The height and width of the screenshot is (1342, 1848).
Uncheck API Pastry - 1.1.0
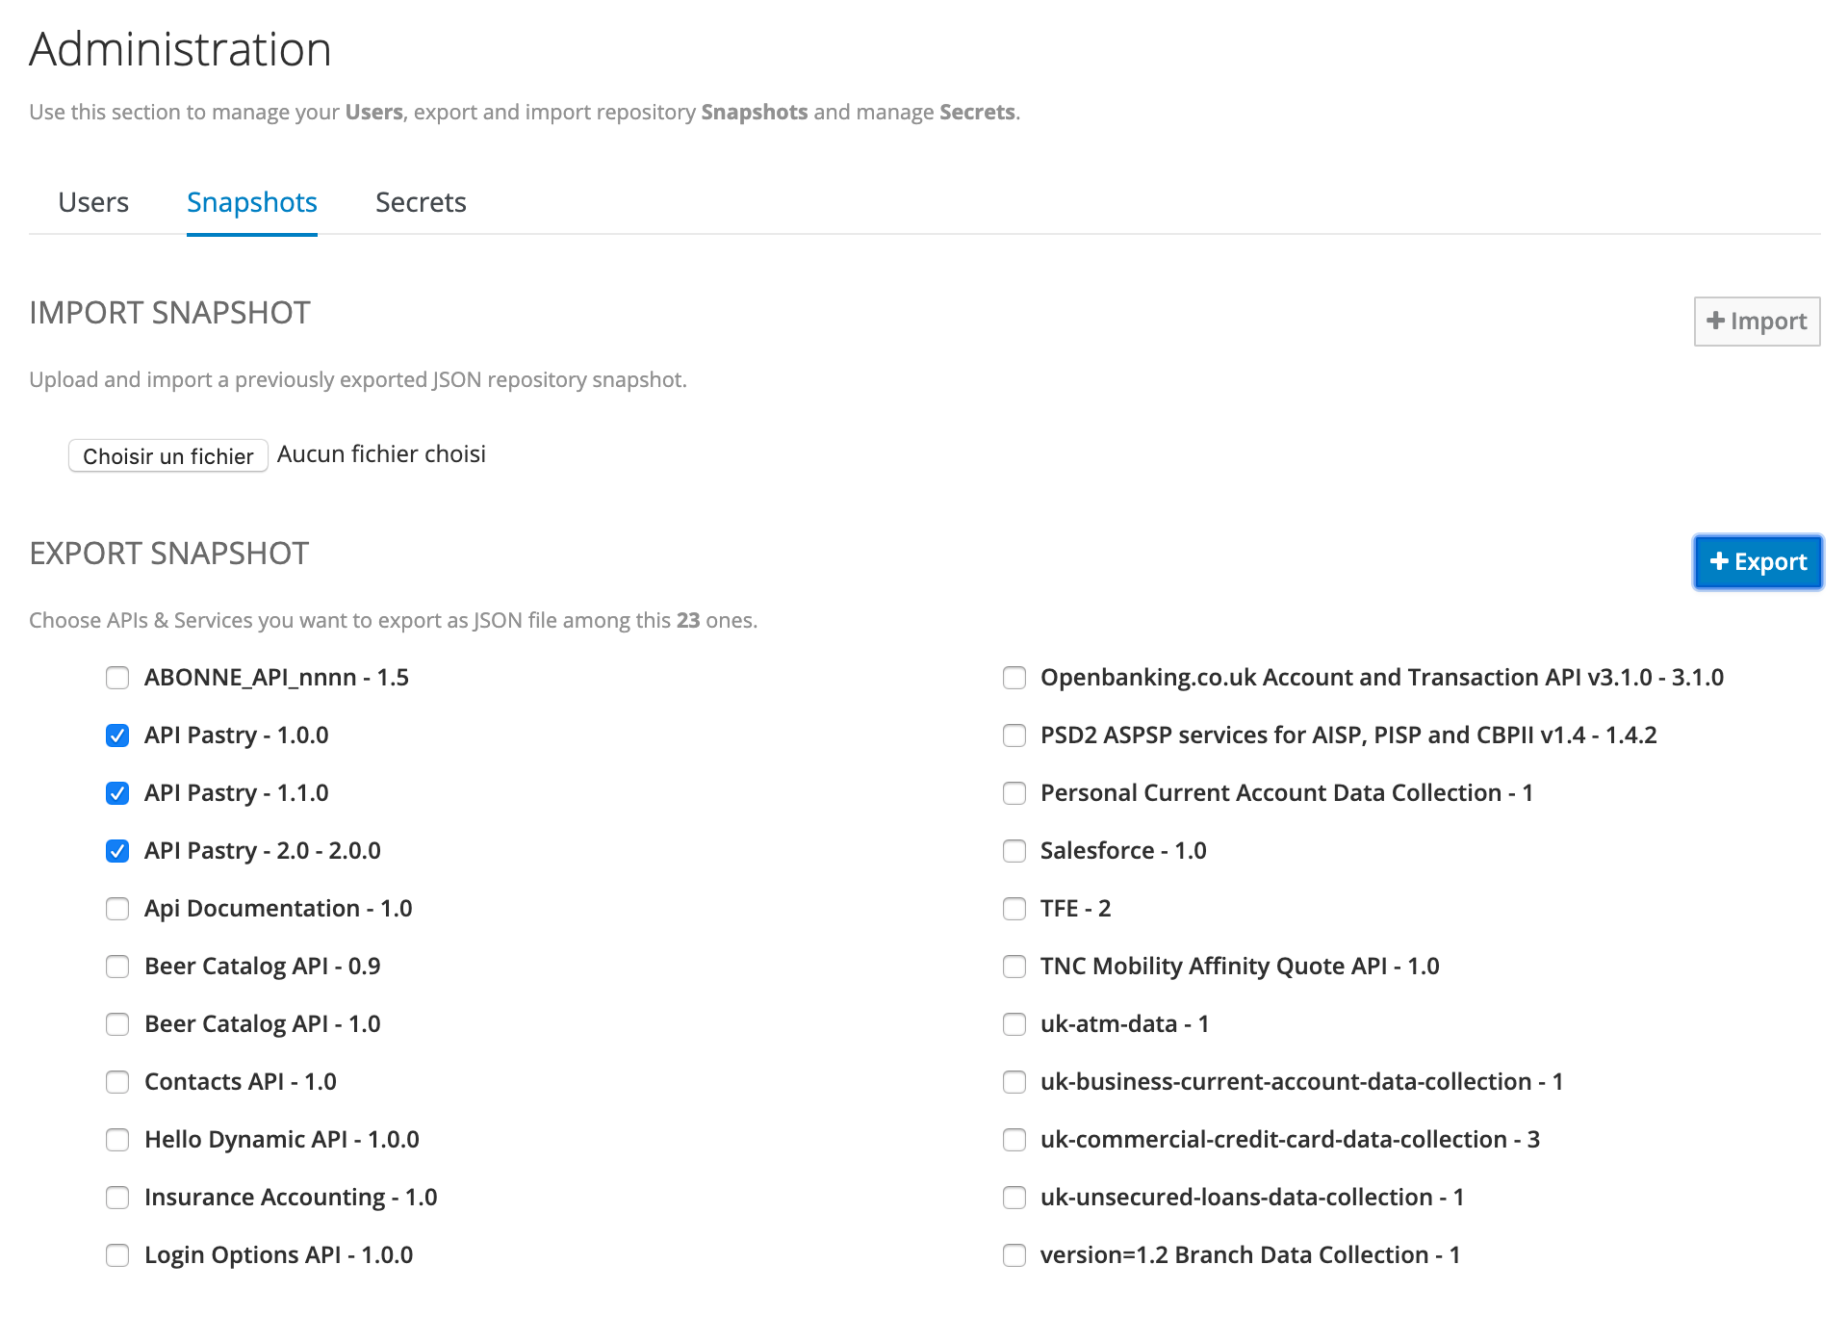coord(116,792)
